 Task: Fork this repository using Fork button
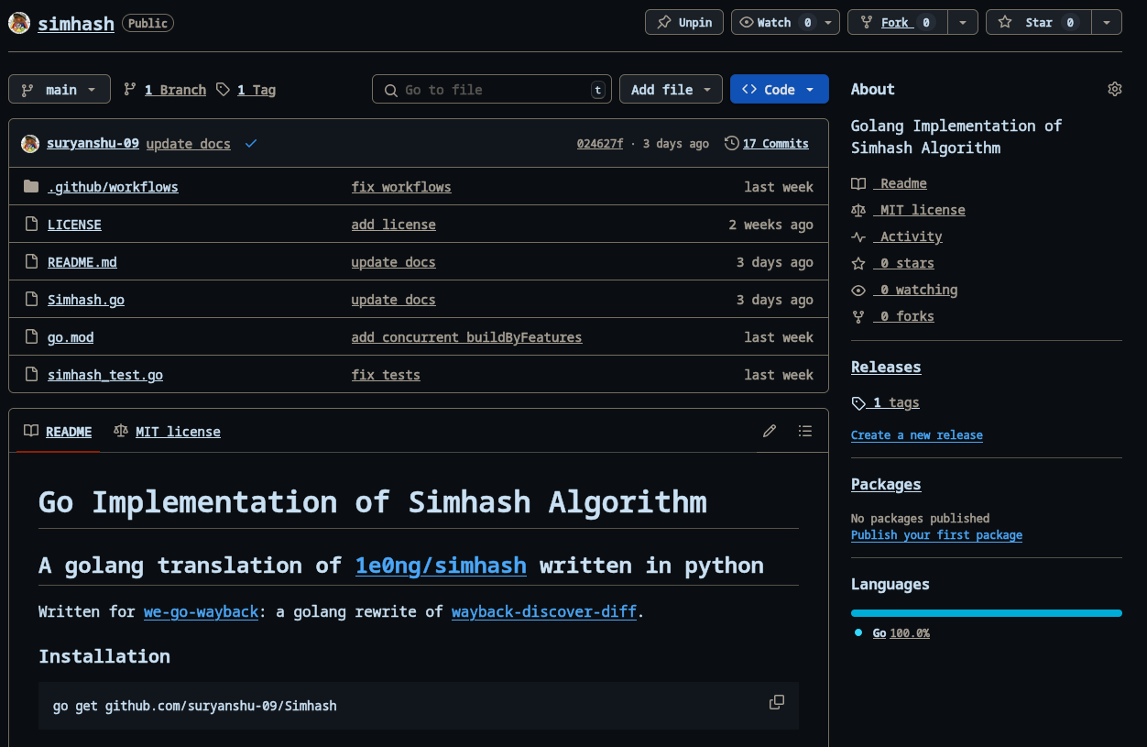897,22
